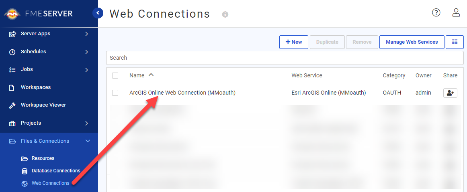This screenshot has height=192, width=467.
Task: Click the FME Server logo
Action: (38, 14)
